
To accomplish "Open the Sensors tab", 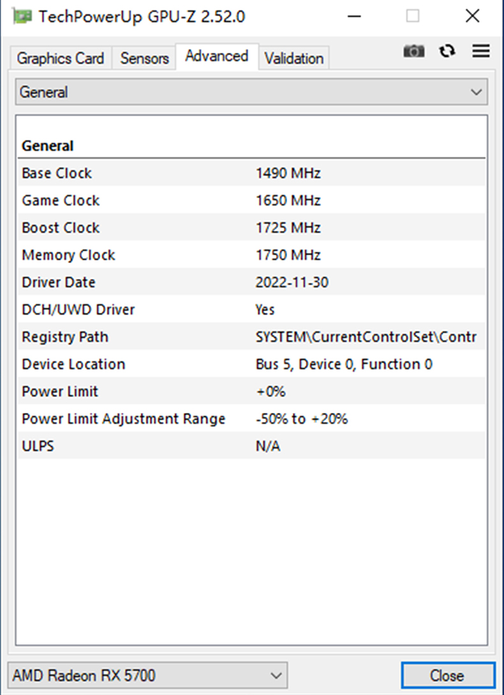I will (x=144, y=59).
